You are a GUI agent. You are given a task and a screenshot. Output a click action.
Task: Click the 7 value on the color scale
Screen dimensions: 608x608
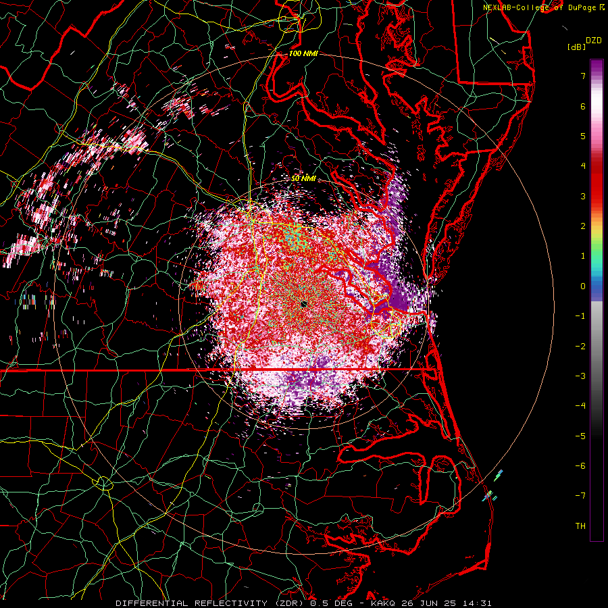click(x=583, y=76)
